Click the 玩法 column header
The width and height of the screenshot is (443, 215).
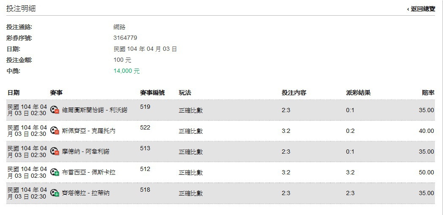[185, 93]
